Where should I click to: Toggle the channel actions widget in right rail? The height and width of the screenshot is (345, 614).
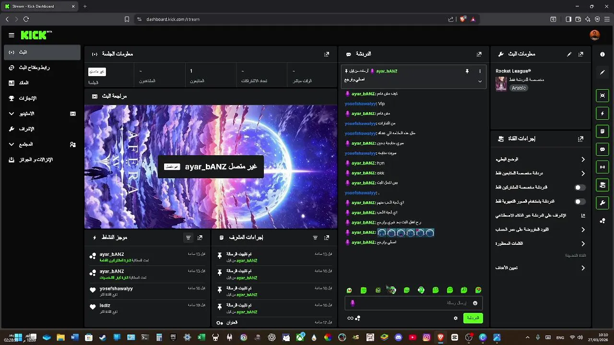[602, 185]
